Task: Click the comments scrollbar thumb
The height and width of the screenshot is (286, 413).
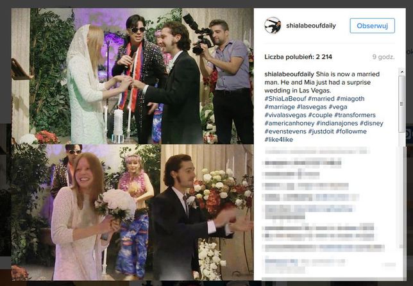Action: click(x=401, y=104)
